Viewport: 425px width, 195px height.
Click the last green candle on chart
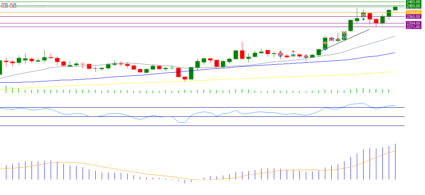click(x=395, y=8)
